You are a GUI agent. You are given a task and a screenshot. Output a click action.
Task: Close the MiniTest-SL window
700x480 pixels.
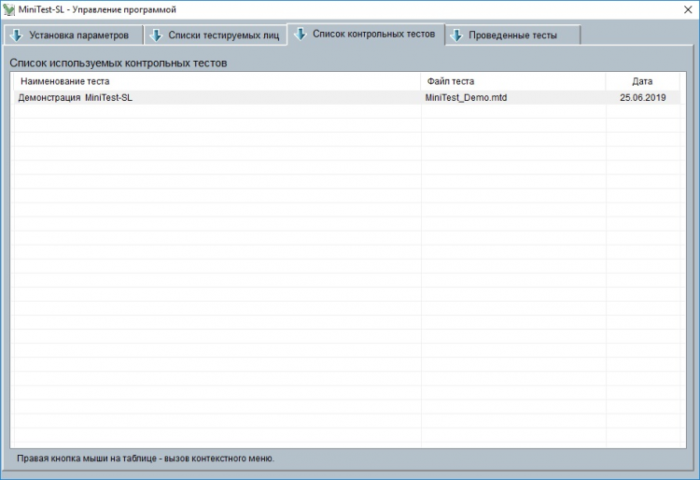[688, 10]
